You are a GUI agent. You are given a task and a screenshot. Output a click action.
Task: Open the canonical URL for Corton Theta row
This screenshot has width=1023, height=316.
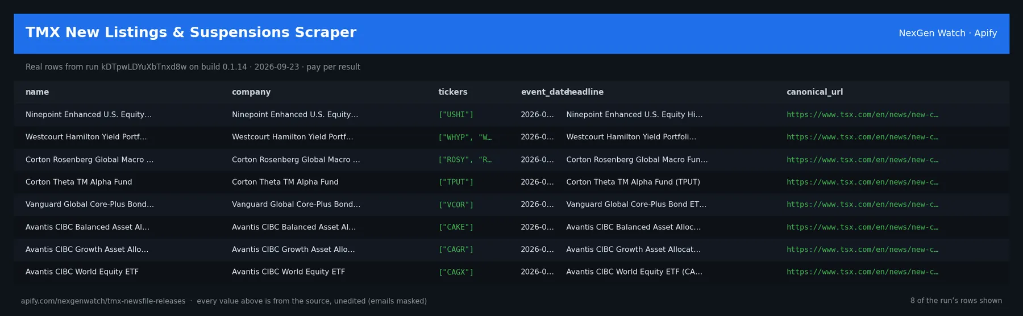tap(862, 182)
